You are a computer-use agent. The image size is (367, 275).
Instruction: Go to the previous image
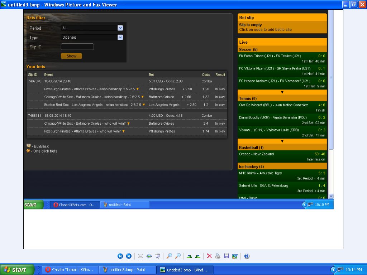[120, 256]
